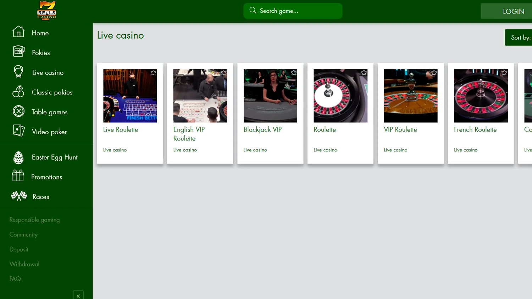Open Home via the house icon
Viewport: 532px width, 299px height.
tap(18, 32)
